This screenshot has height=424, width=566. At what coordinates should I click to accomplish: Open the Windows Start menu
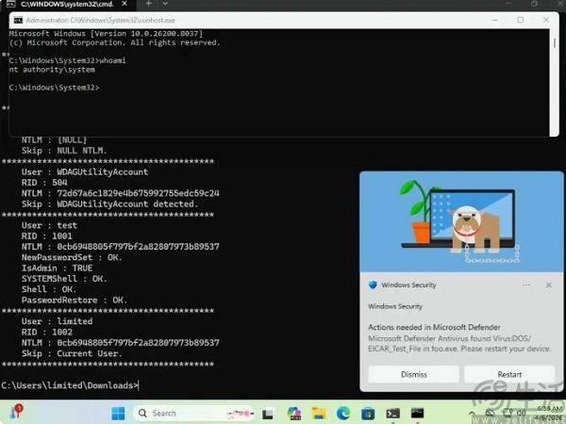click(x=118, y=414)
